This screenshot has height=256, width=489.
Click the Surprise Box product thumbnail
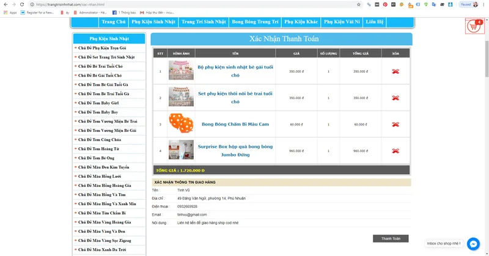(x=181, y=150)
